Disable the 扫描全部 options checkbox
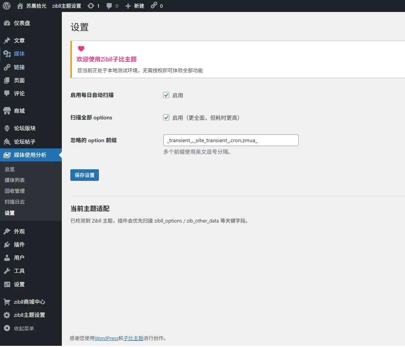This screenshot has width=405, height=347. point(166,117)
